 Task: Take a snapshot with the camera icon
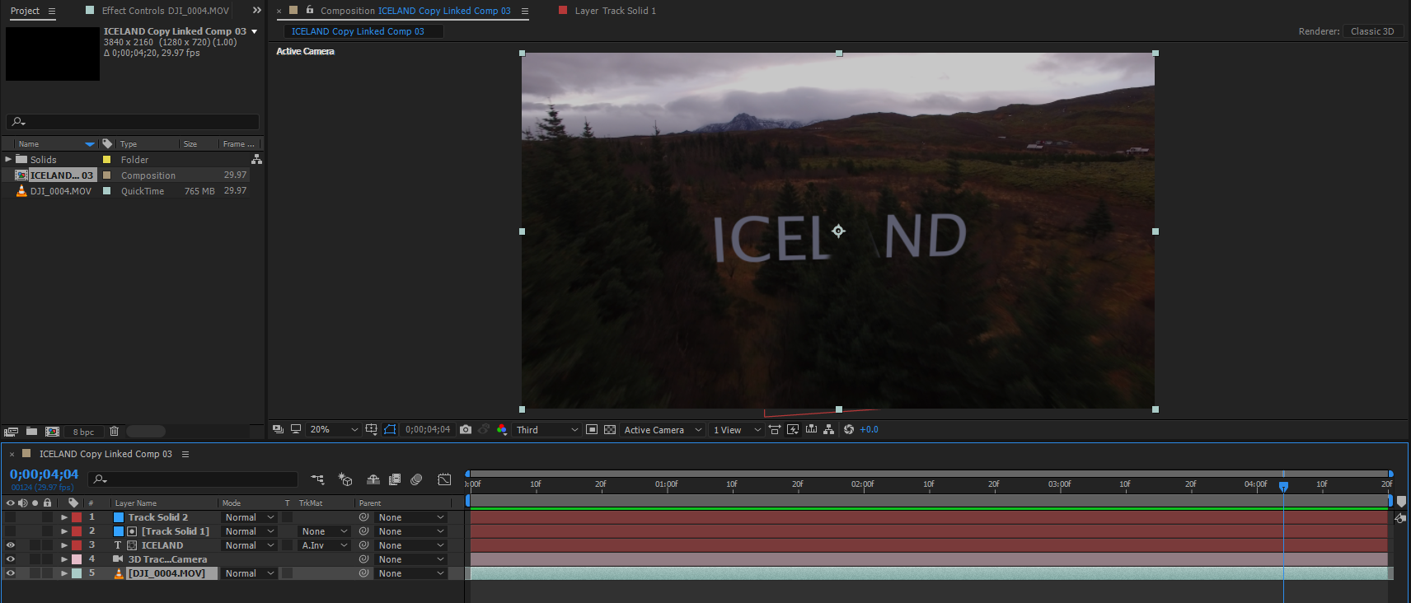point(466,429)
